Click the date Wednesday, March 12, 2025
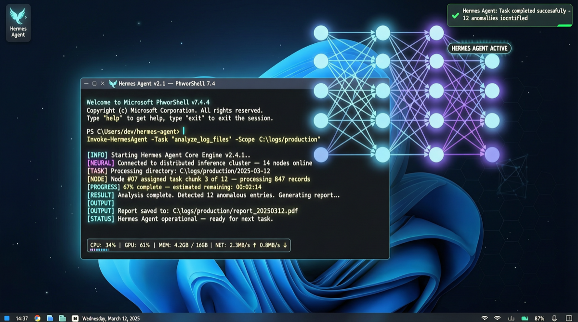 click(x=111, y=318)
